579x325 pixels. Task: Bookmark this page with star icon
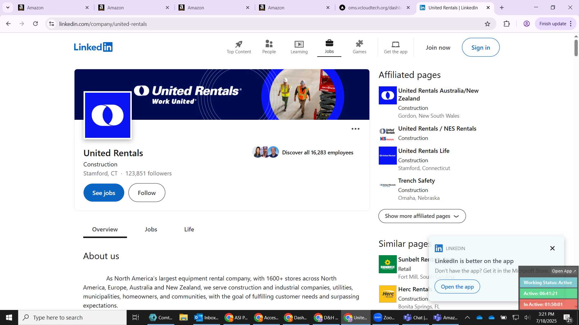[488, 24]
